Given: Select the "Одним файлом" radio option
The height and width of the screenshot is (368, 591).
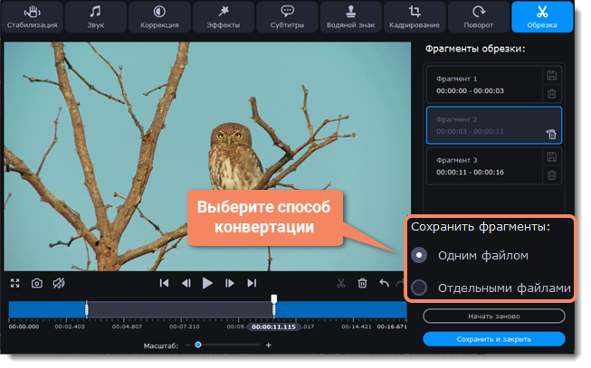Looking at the screenshot, I should 419,255.
